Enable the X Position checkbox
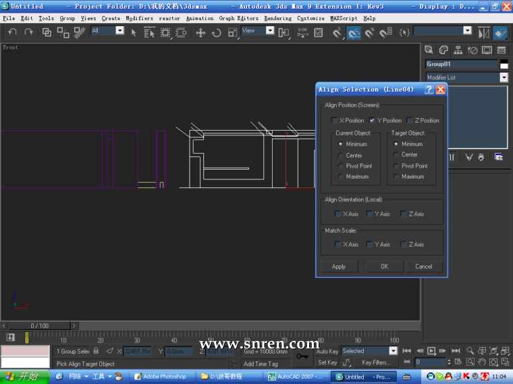The height and width of the screenshot is (384, 513). click(x=334, y=121)
